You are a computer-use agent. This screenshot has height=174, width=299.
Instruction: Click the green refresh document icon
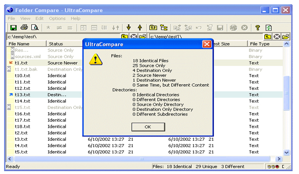click(269, 28)
